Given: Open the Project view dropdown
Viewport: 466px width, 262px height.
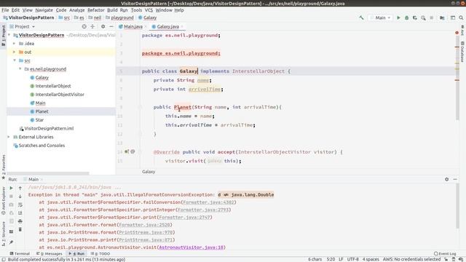Looking at the screenshot, I should pyautogui.click(x=23, y=26).
